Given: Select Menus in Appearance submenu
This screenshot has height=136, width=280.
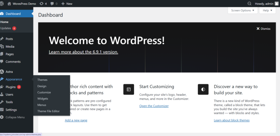Looking at the screenshot, I should click(x=42, y=105).
